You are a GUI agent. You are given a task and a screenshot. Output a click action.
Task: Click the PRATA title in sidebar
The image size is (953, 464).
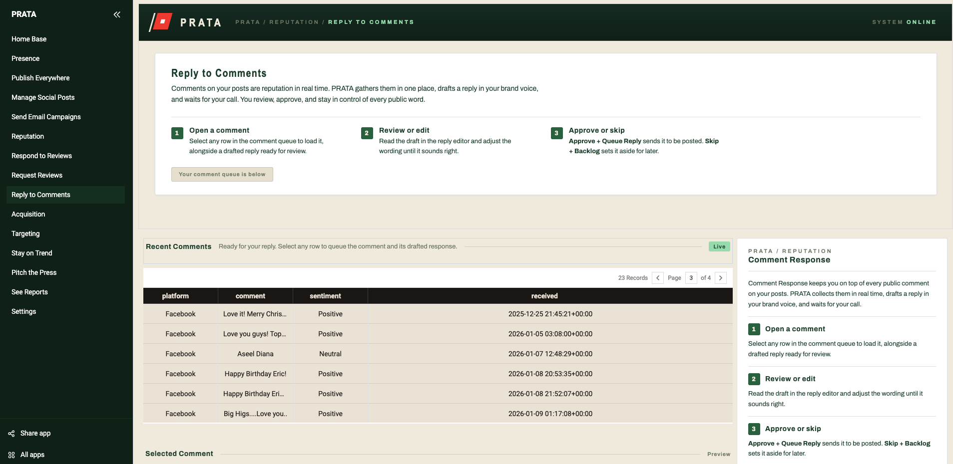click(24, 14)
